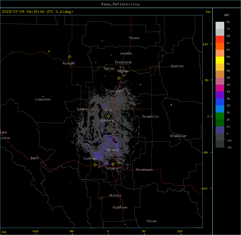Select the bright yellow 51–54 dBZ swatch

(x=220, y=60)
